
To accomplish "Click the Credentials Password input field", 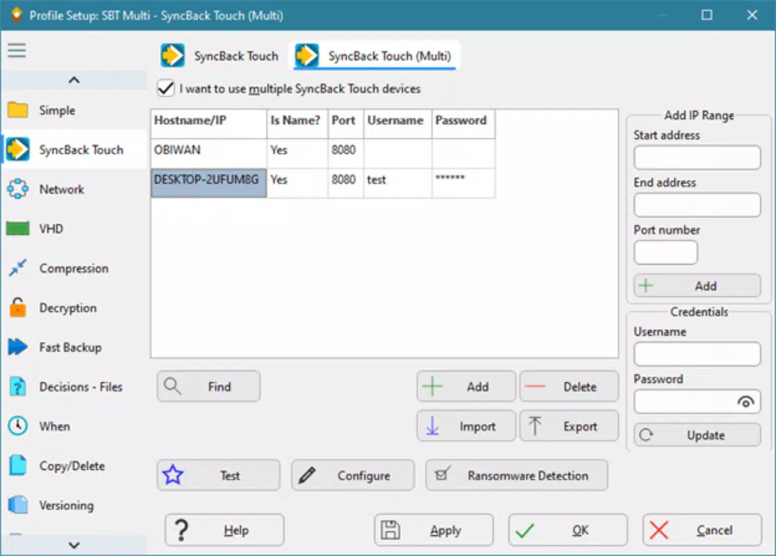I will pos(697,402).
